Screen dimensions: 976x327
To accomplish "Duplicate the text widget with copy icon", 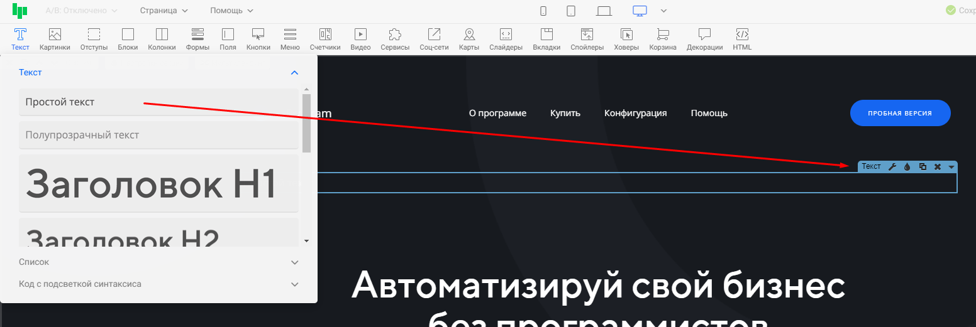I will [x=923, y=166].
